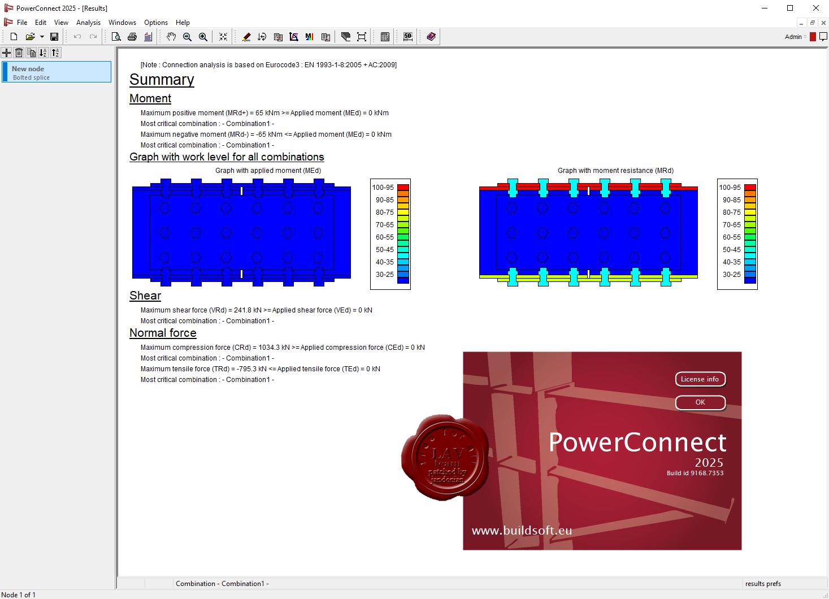
Task: Open the purple help book icon
Action: click(431, 37)
